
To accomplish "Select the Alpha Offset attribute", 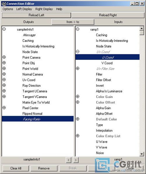I will [104, 114].
